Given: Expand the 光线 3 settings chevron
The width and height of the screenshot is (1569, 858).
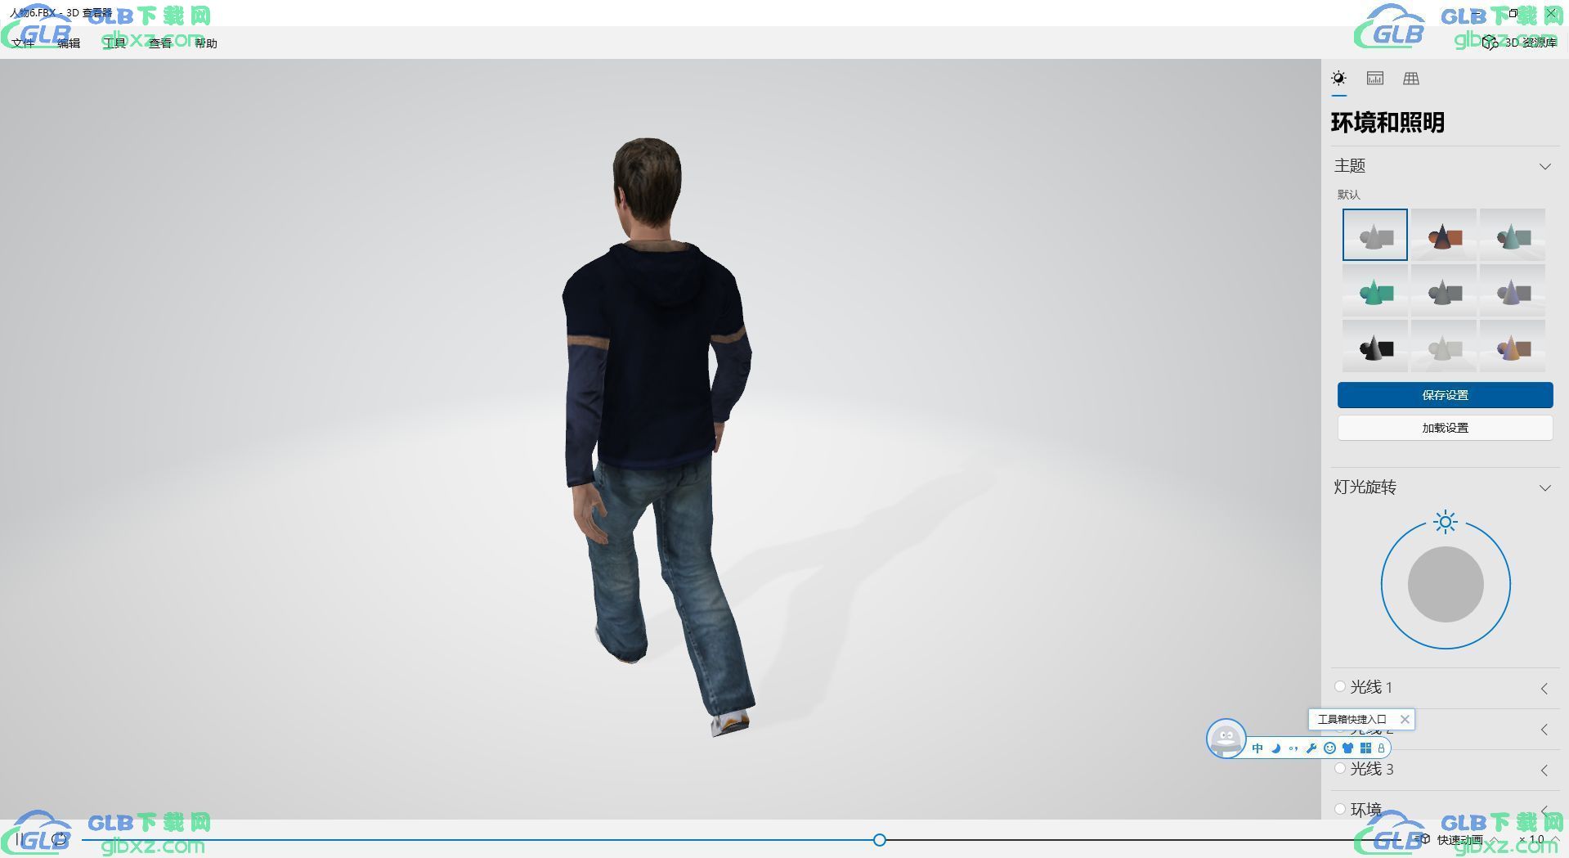Looking at the screenshot, I should pos(1544,770).
